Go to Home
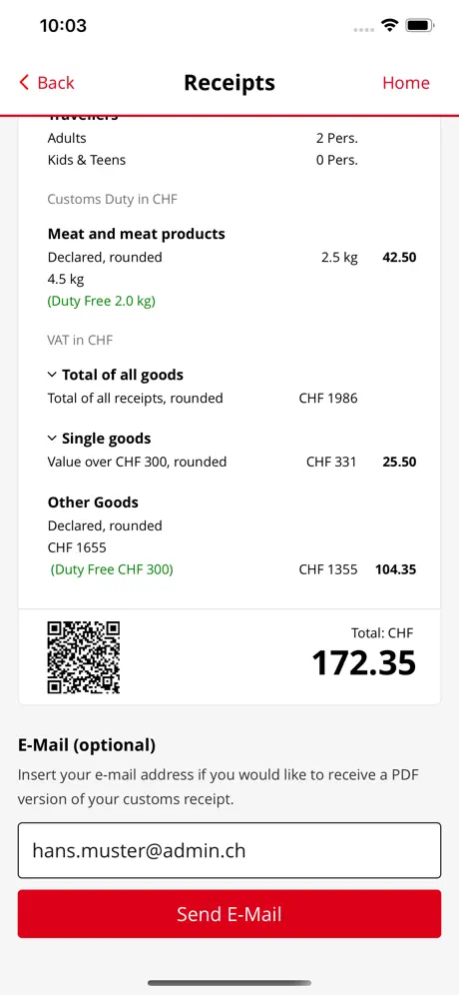 click(x=406, y=83)
